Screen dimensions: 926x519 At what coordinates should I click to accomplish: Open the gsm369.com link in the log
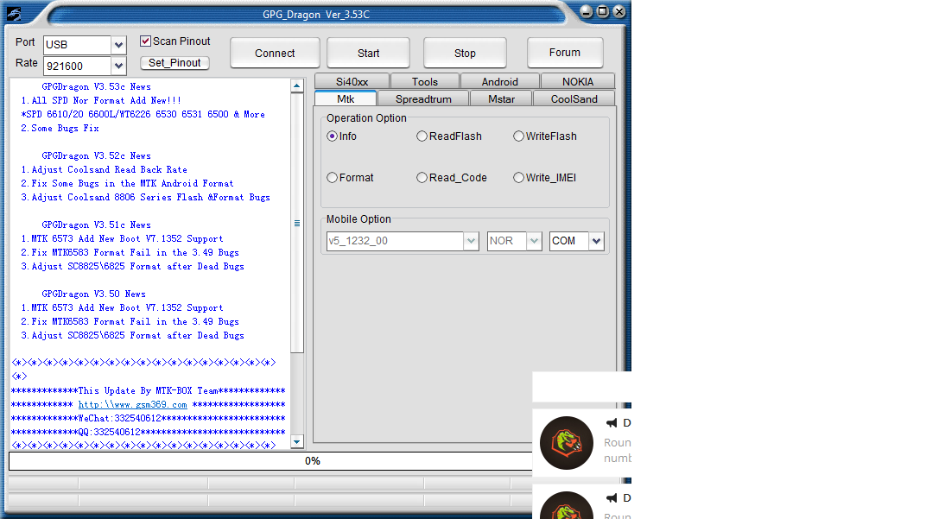[133, 404]
